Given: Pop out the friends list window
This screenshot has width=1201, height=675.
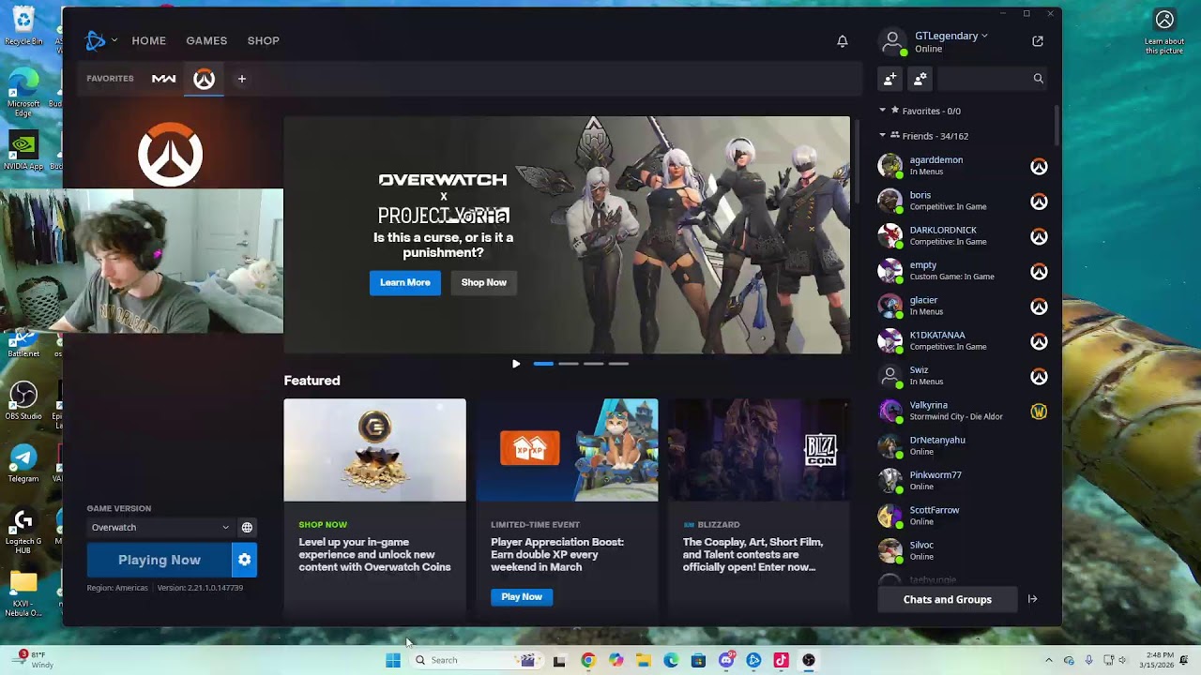Looking at the screenshot, I should [x=1038, y=41].
